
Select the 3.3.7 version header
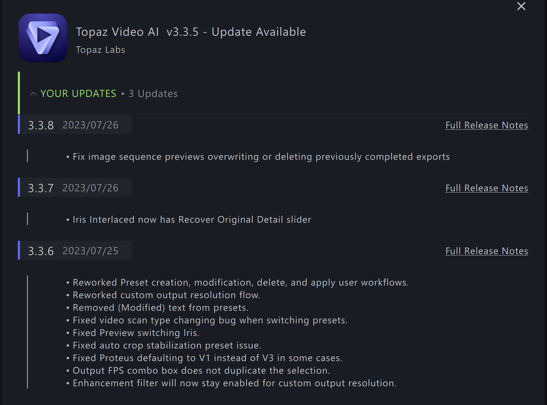point(41,187)
